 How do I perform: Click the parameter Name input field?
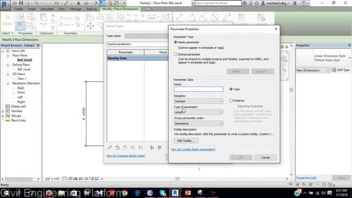pyautogui.click(x=199, y=89)
